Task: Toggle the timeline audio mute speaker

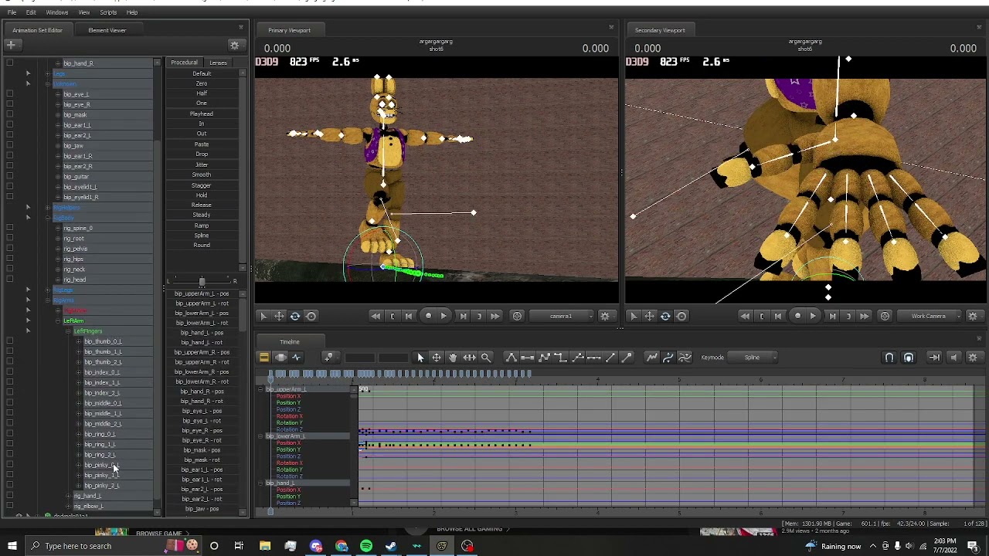Action: [x=953, y=358]
